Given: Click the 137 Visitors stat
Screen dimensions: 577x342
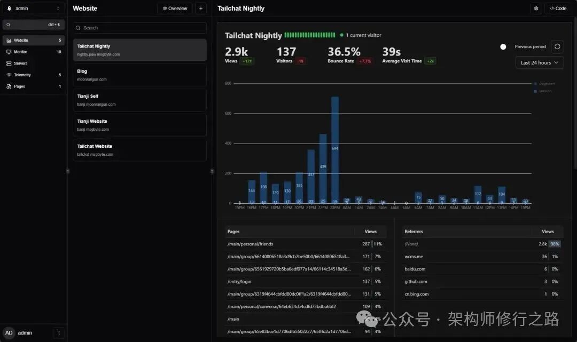Looking at the screenshot, I should pyautogui.click(x=291, y=55).
